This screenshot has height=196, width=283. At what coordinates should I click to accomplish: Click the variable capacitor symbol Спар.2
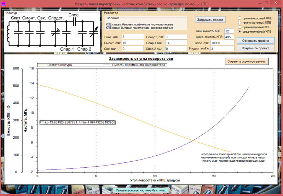tap(94, 33)
